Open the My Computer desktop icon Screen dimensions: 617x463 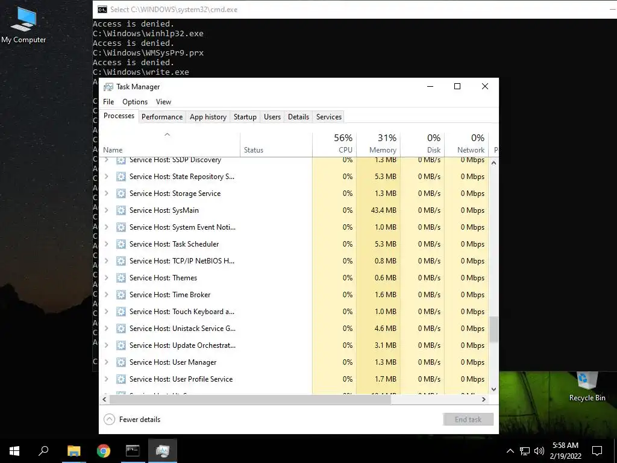coord(23,24)
